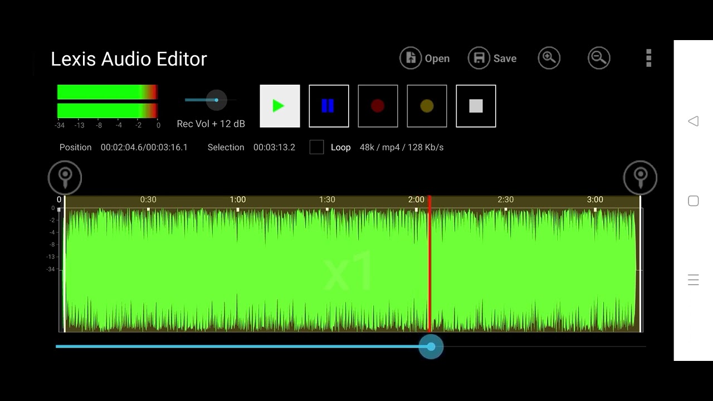Open an audio file with Open

(x=424, y=58)
